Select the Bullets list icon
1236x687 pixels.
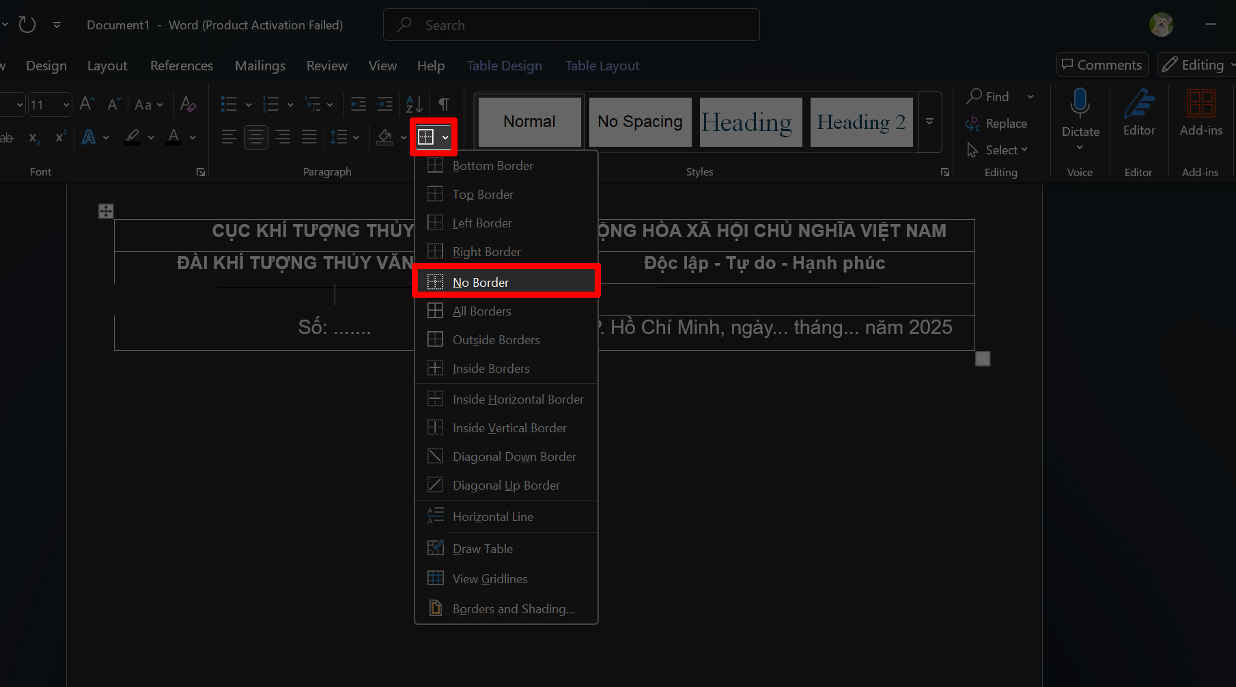pos(229,104)
